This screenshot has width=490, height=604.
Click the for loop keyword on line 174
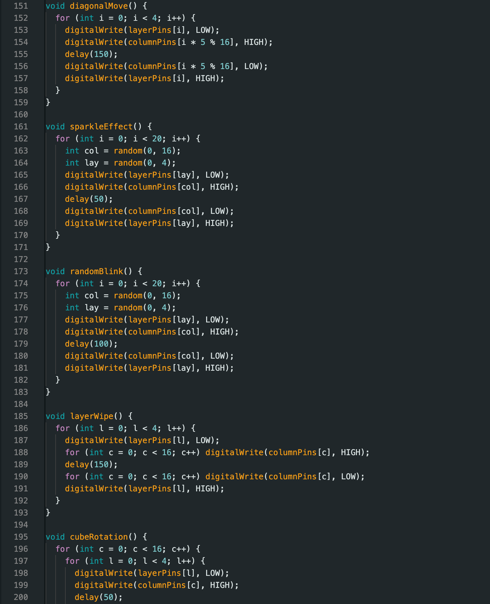63,284
